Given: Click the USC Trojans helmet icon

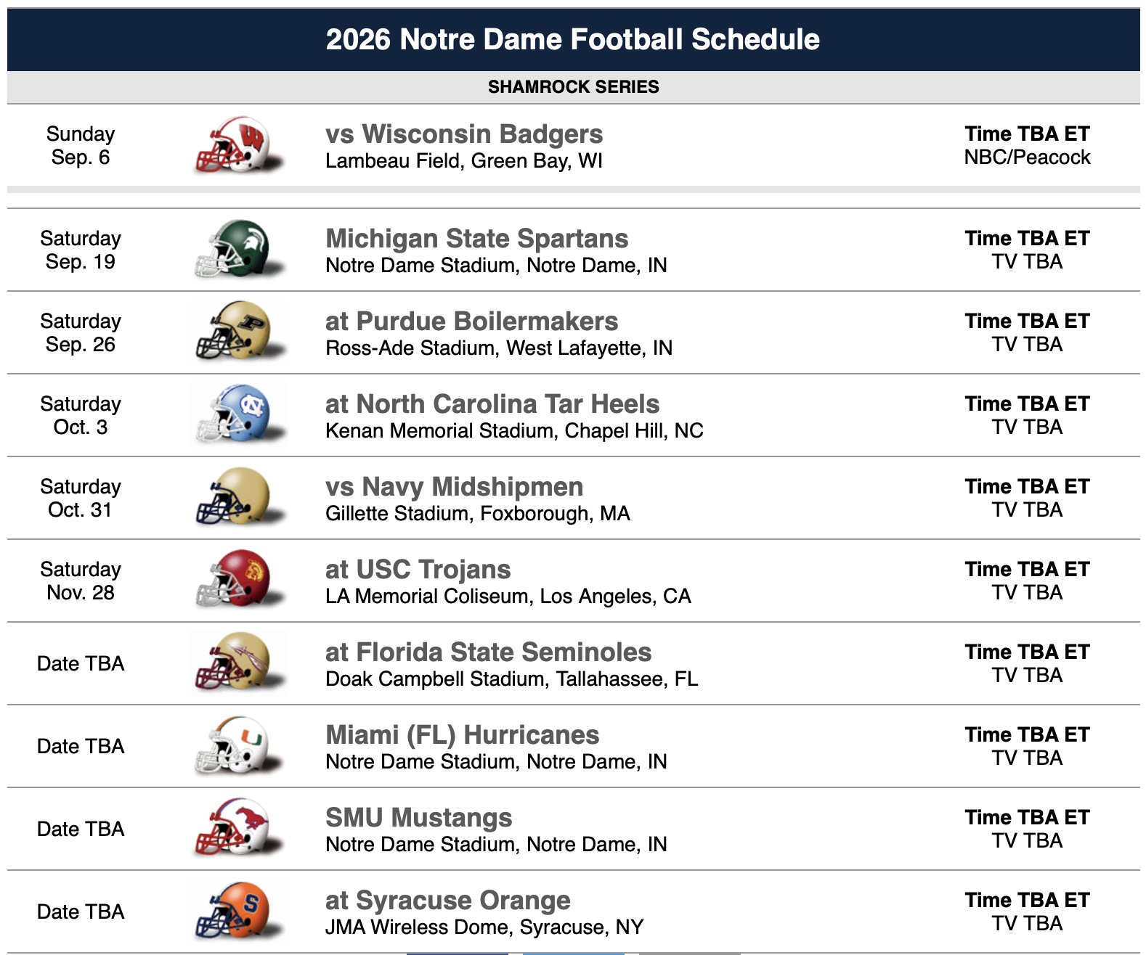Looking at the screenshot, I should [x=237, y=580].
